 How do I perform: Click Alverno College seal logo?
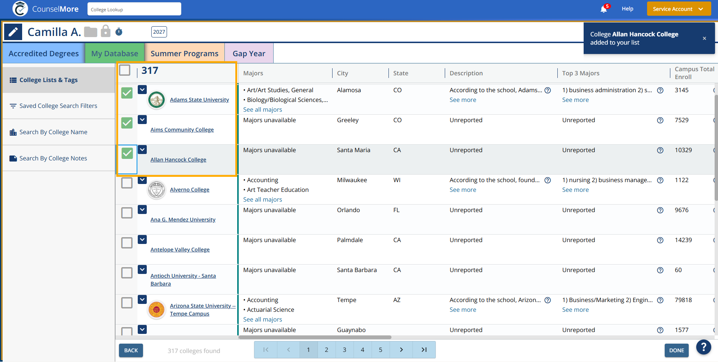point(157,190)
